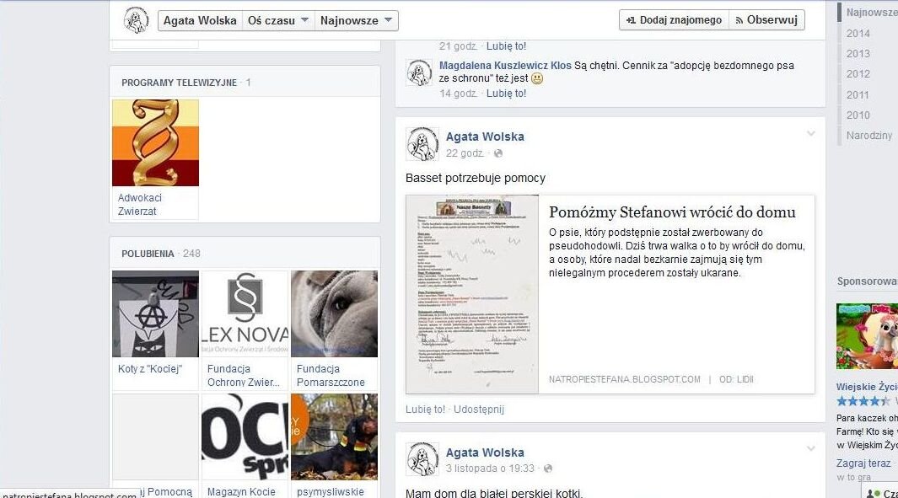This screenshot has height=498, width=898.
Task: Click the globe privacy icon on the 22 godz. post
Action: (x=497, y=153)
